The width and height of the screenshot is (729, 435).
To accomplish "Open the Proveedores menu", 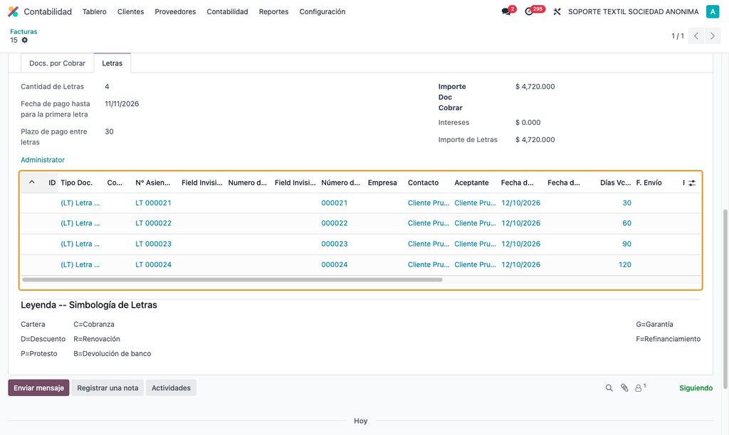I will (x=175, y=11).
